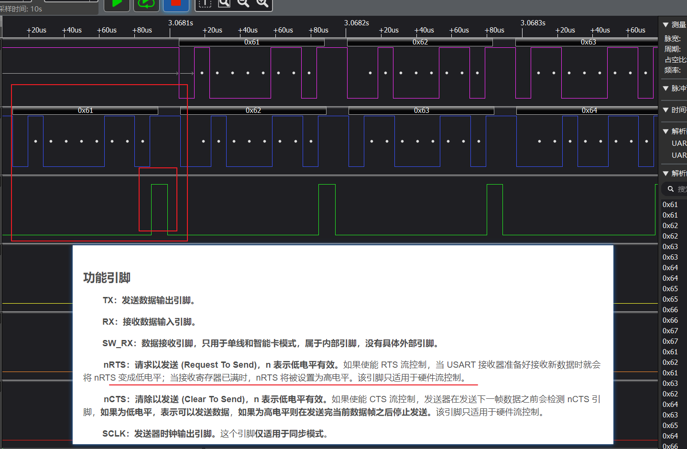Click the zoom in magnifier icon

(262, 4)
